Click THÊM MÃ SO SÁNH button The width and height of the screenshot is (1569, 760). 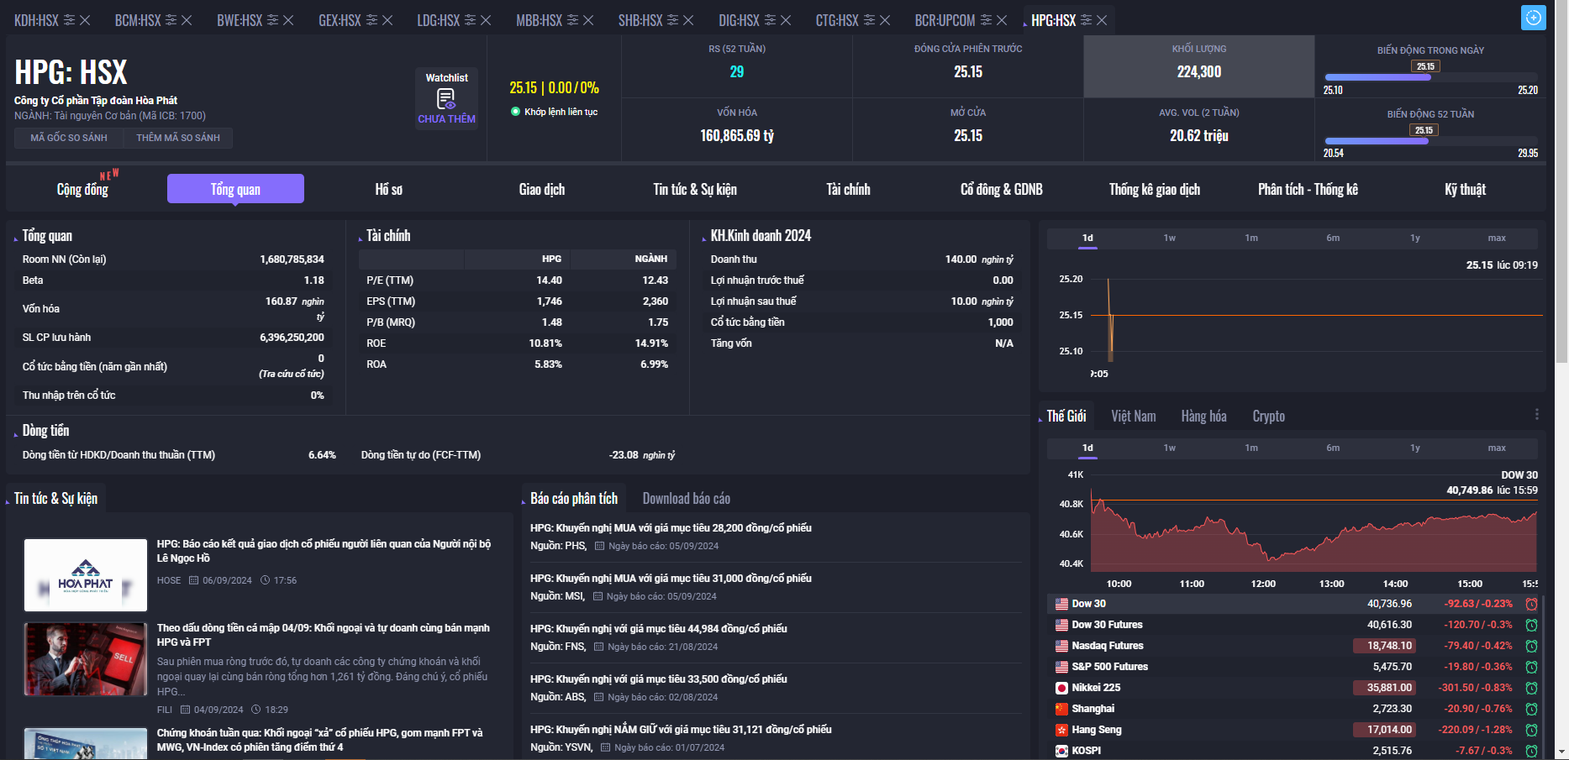(178, 138)
